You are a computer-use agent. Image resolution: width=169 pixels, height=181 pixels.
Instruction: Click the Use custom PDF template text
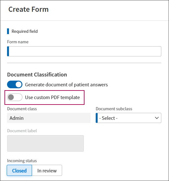[52, 98]
